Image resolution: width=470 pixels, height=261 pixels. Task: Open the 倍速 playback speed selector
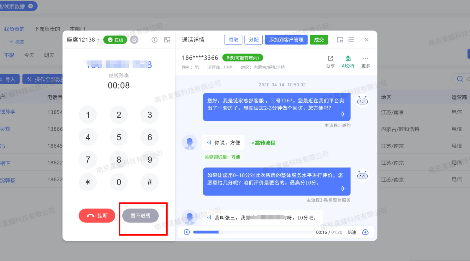[x=352, y=232]
